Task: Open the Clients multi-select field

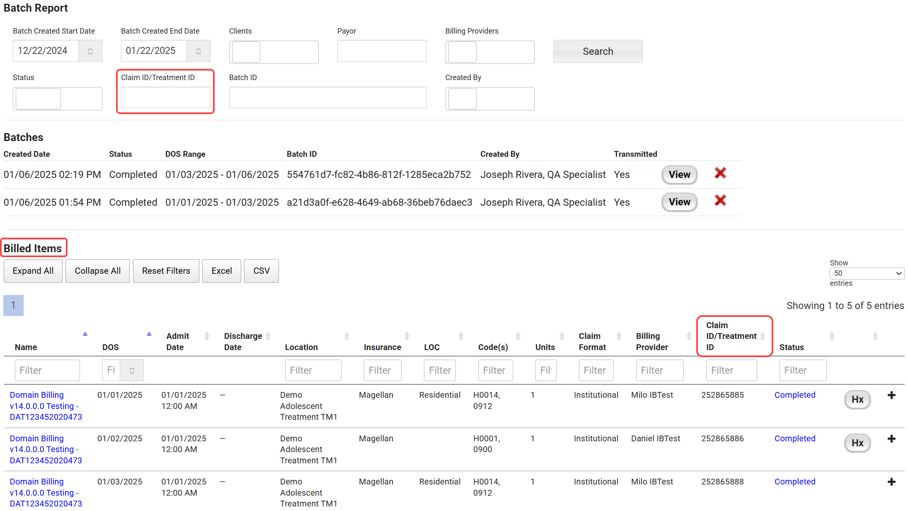Action: (x=274, y=52)
